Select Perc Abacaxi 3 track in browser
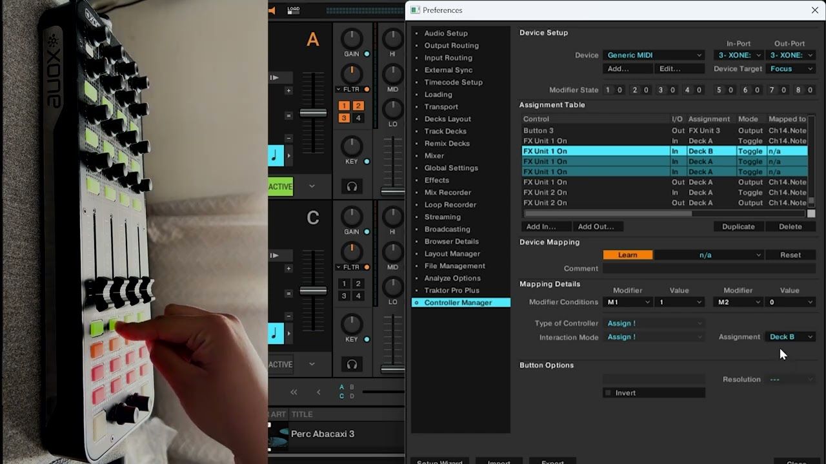Screen dimensions: 826x464 (x=323, y=434)
